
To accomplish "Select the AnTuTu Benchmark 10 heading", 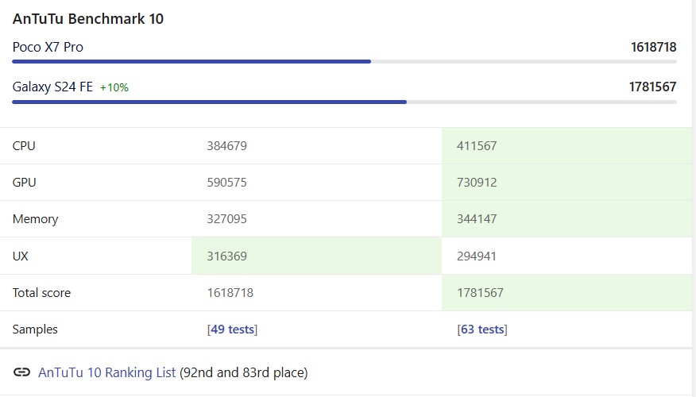I will click(88, 18).
